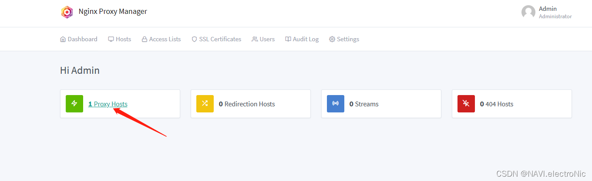Screen dimensions: 592x181
Task: Open the SSL Certificates page
Action: pyautogui.click(x=216, y=39)
